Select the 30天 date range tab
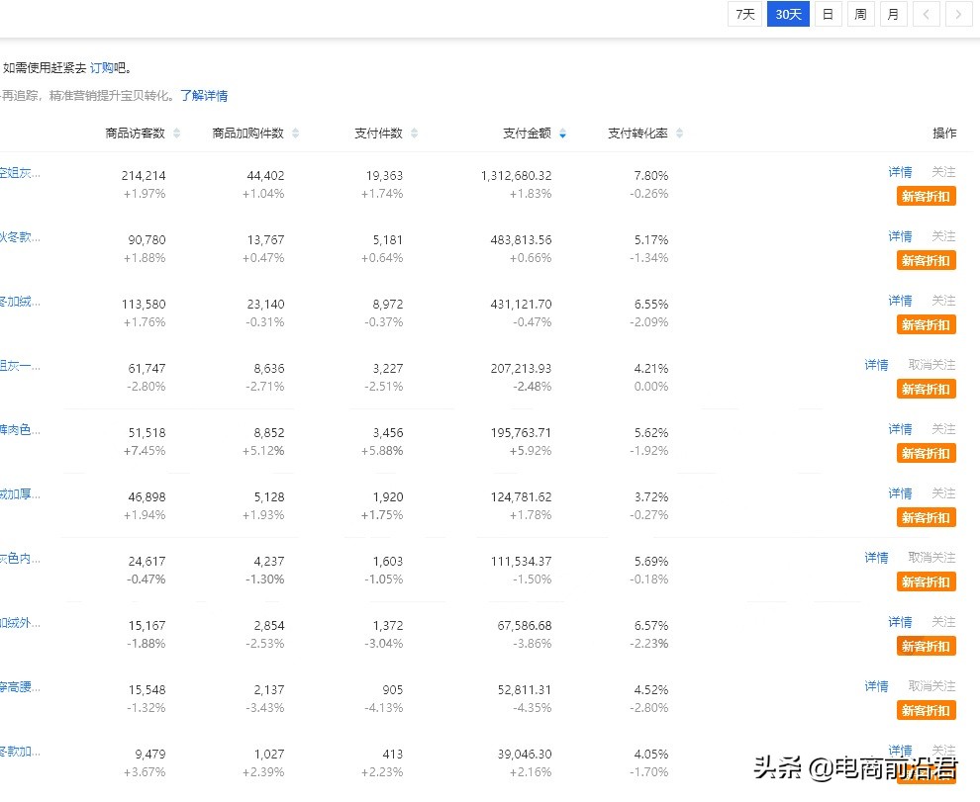The image size is (980, 802). pos(788,15)
